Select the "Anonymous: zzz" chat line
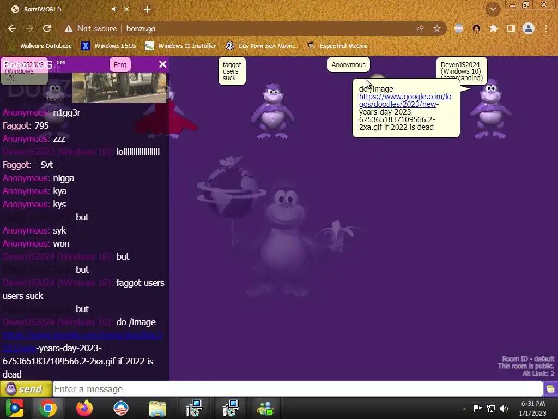Screen dimensions: 558x419 (x=34, y=139)
